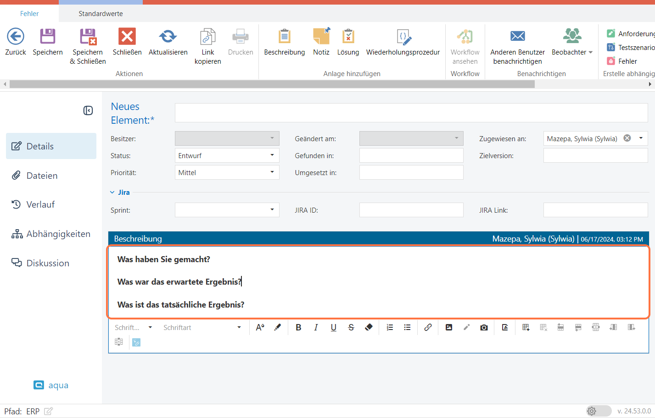Open the Verlauf section in sidebar
The image size is (655, 418).
tap(40, 204)
